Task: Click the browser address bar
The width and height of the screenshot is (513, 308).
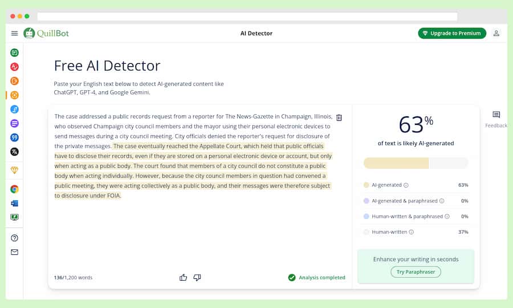Action: [247, 17]
